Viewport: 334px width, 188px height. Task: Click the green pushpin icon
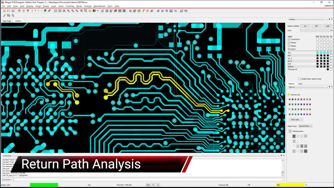click(x=49, y=11)
